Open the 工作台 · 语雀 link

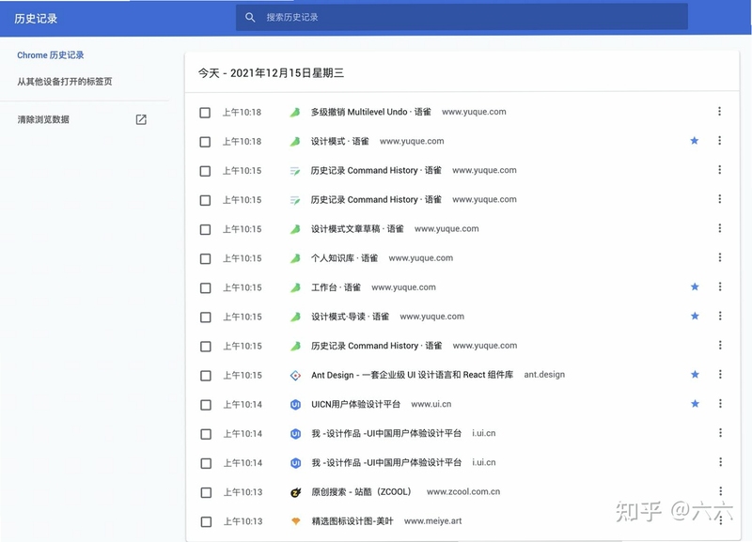click(x=336, y=287)
